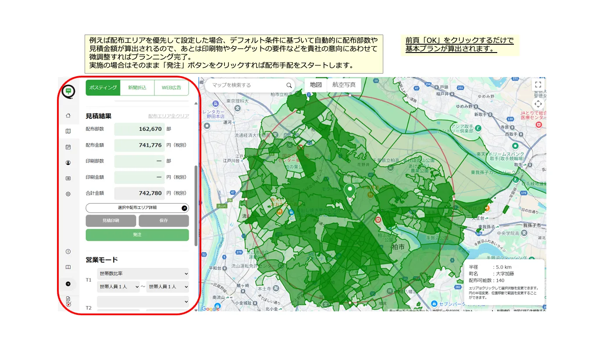
Task: Switch to ポスティング tab
Action: click(103, 88)
